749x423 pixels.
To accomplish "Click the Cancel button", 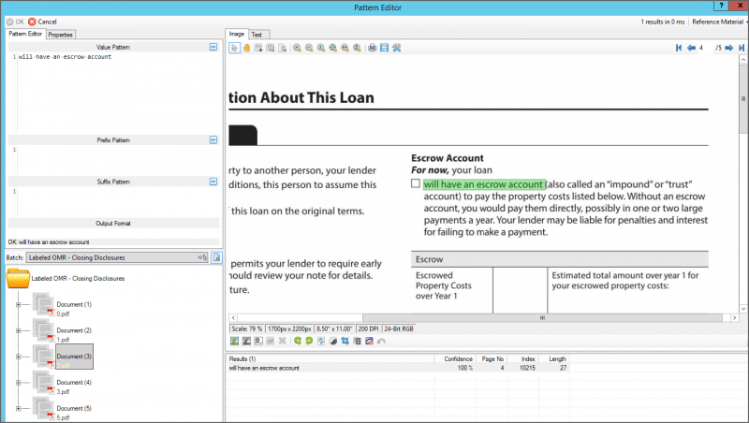I will (x=42, y=22).
